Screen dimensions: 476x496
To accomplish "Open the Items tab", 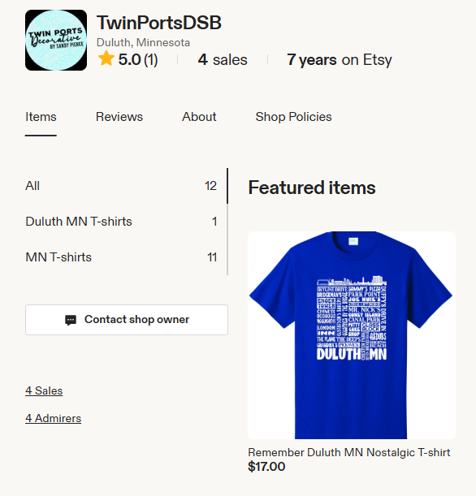I will pos(41,117).
